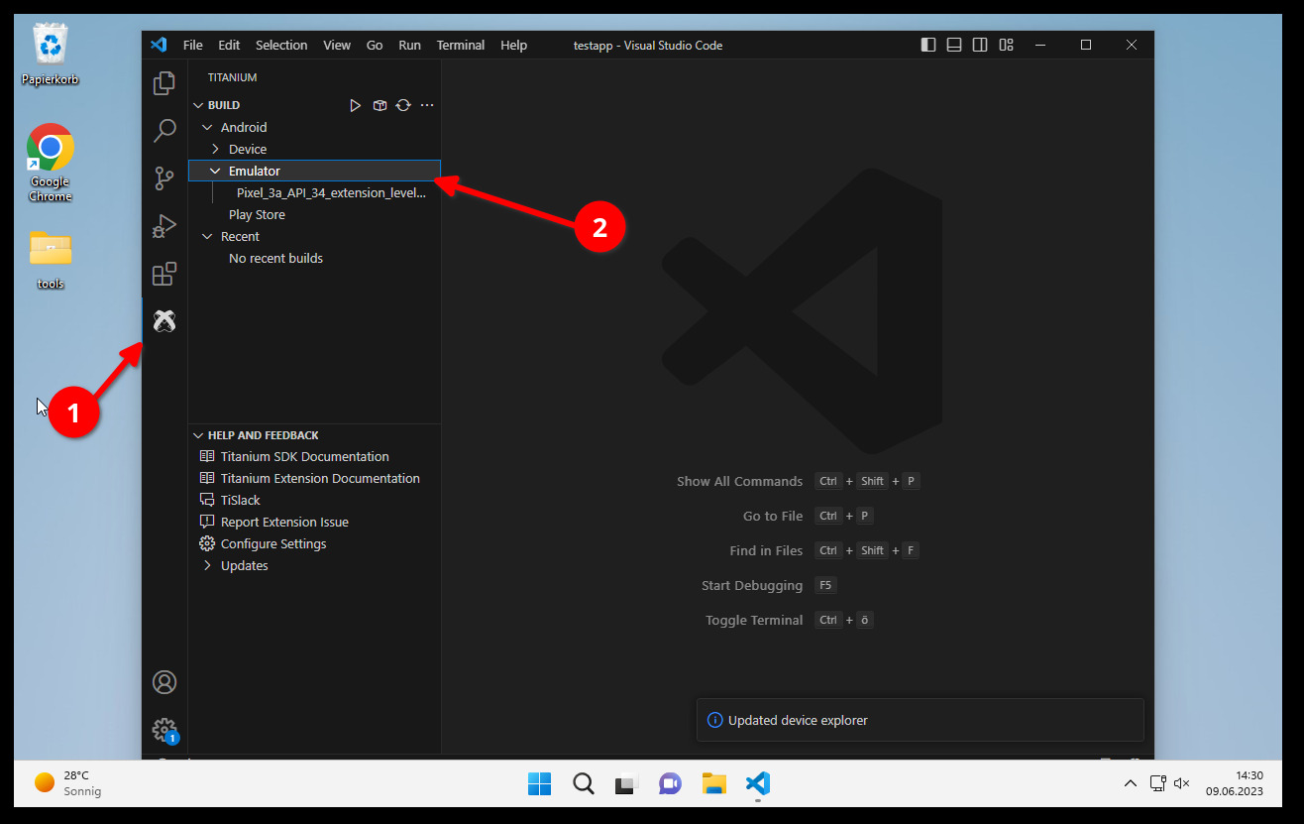The width and height of the screenshot is (1304, 824).
Task: Click the 'Toggle Terminal' hint text
Action: point(754,620)
